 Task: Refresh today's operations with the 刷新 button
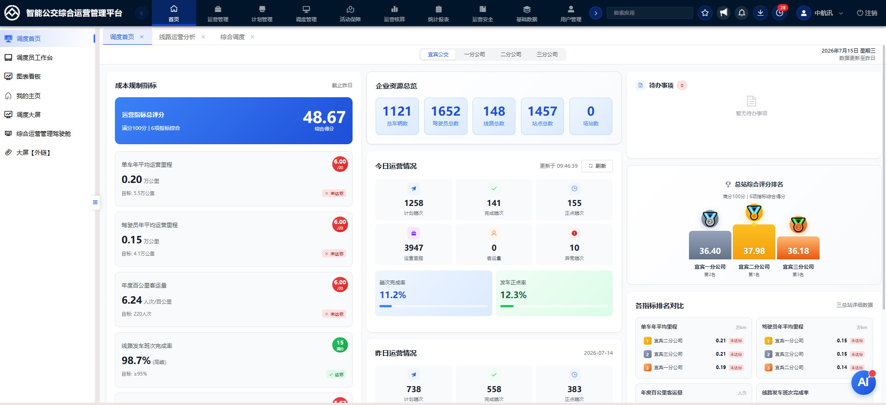coord(597,166)
